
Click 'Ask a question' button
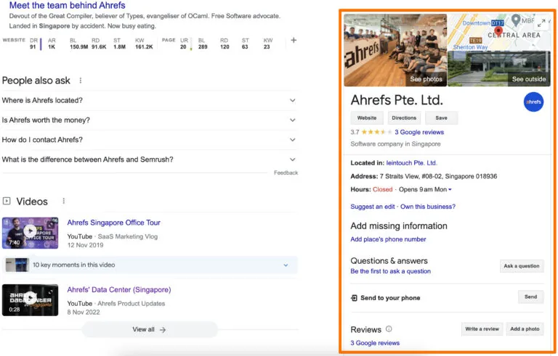coord(522,266)
